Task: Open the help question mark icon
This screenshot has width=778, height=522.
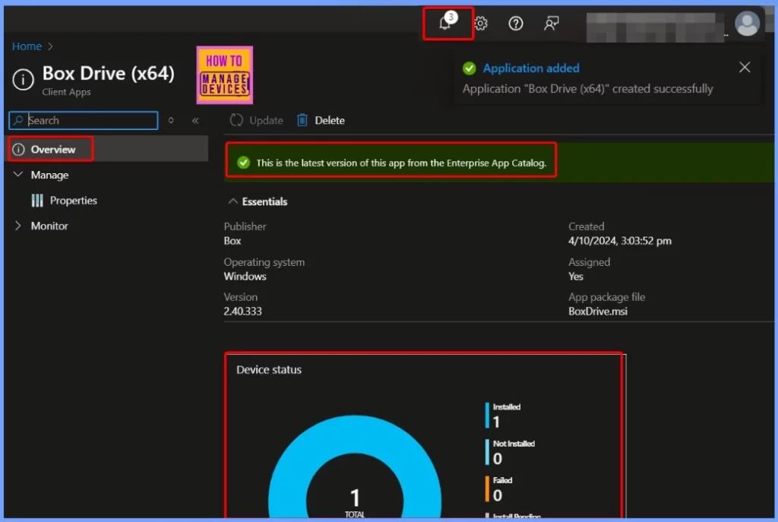Action: 516,24
